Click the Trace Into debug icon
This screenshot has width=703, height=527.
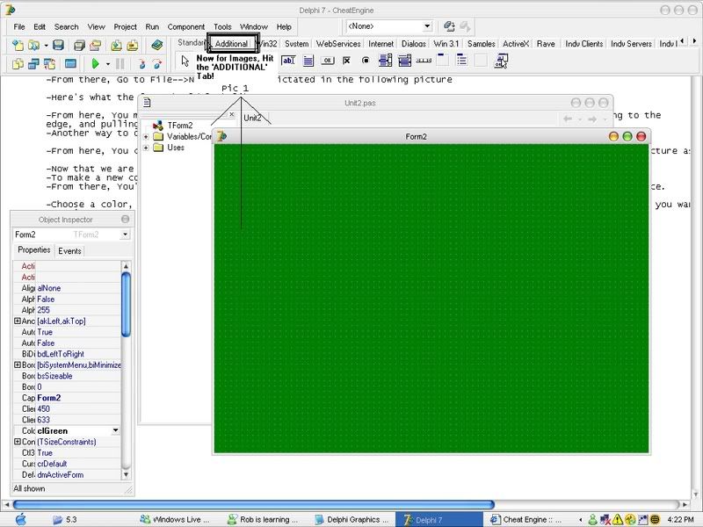coord(142,63)
